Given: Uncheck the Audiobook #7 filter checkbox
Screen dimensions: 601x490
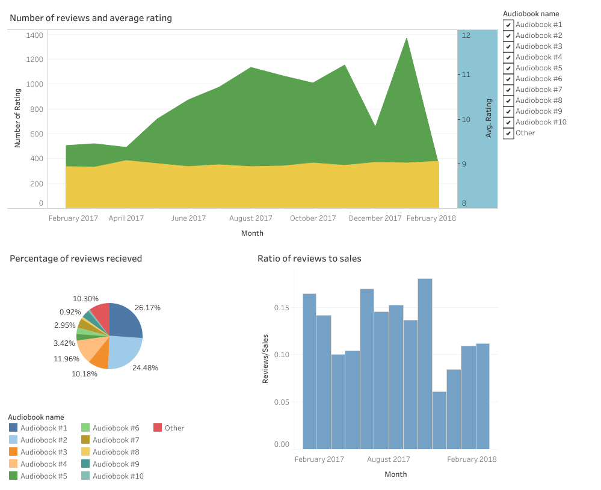Looking at the screenshot, I should [508, 90].
